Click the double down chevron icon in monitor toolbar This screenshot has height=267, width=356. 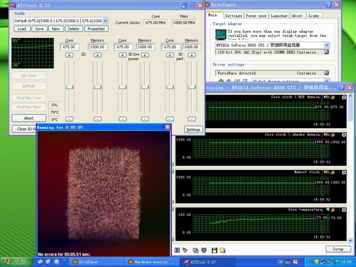[204, 250]
